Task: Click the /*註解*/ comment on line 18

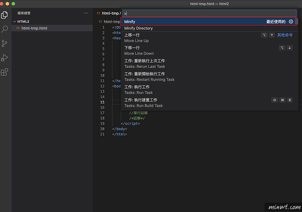Action: click(137, 118)
